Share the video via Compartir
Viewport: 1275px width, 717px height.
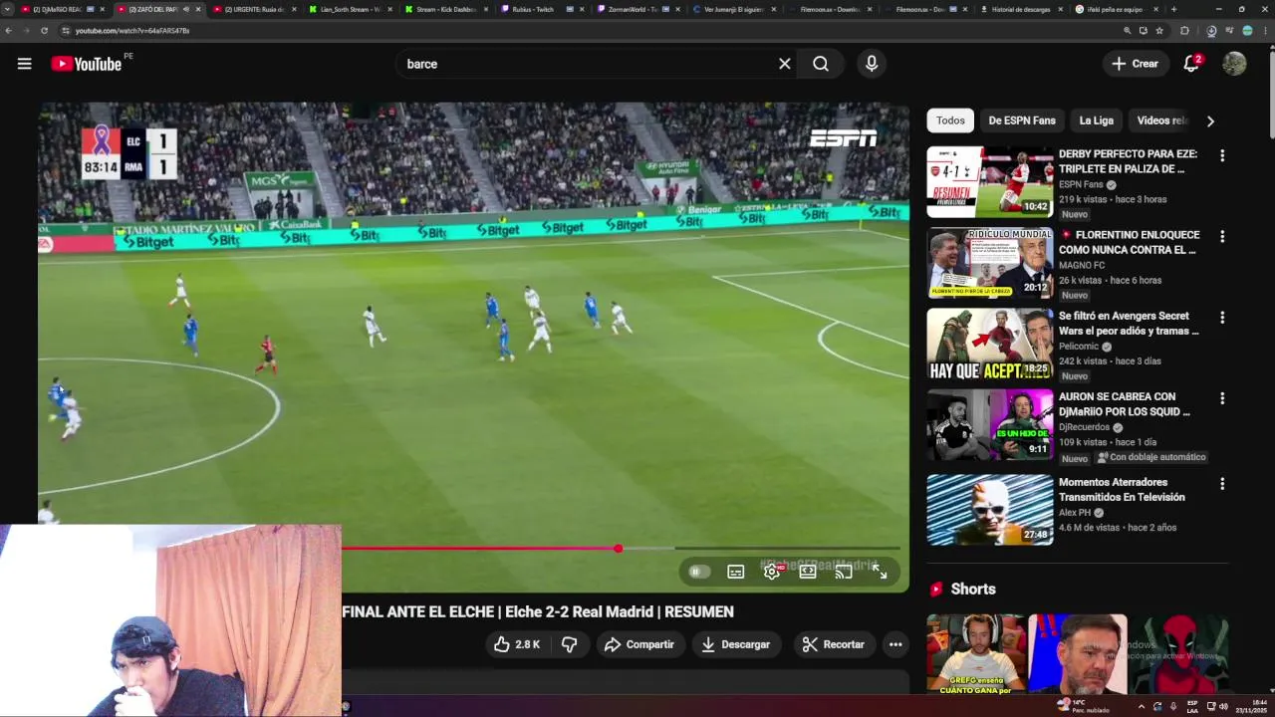point(639,644)
